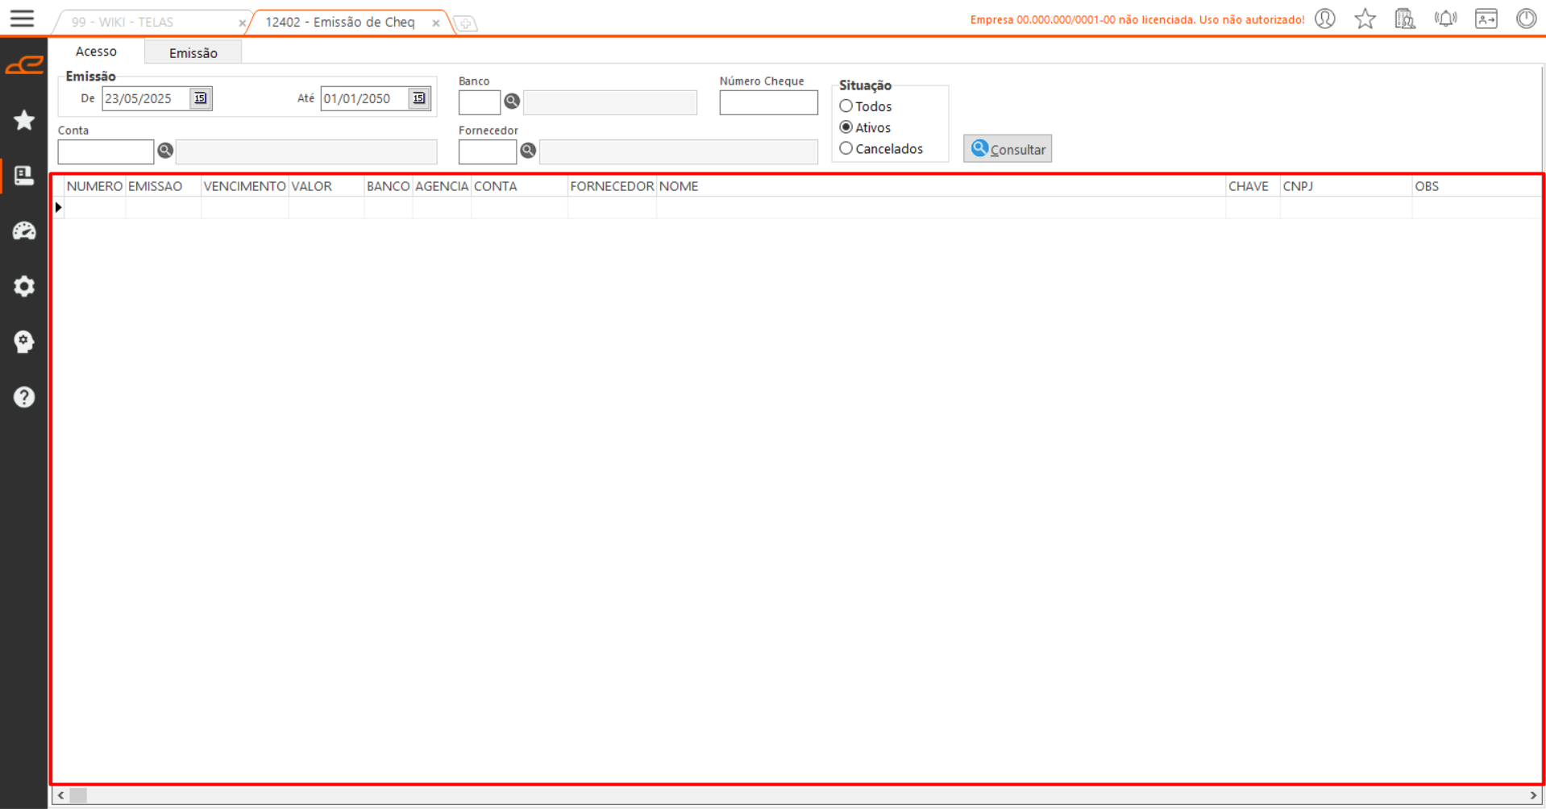This screenshot has width=1546, height=809.
Task: Open calendar picker for the Até date
Action: coord(418,98)
